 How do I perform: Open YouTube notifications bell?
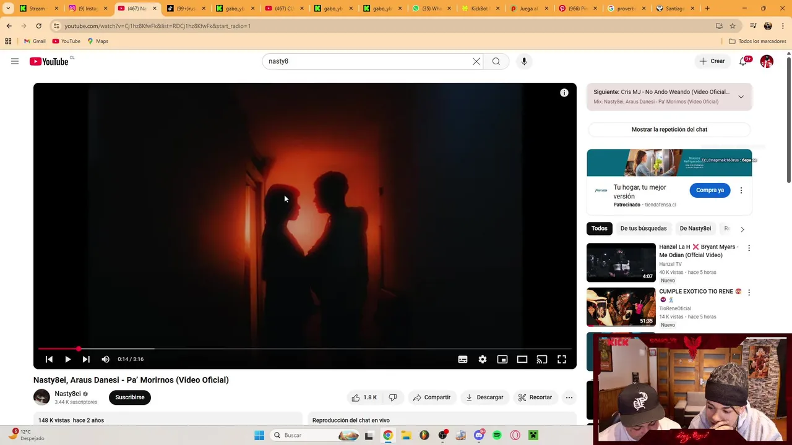pos(743,61)
